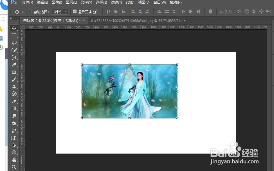Select the Brush tool
This screenshot has width=274, height=171.
(x=14, y=80)
